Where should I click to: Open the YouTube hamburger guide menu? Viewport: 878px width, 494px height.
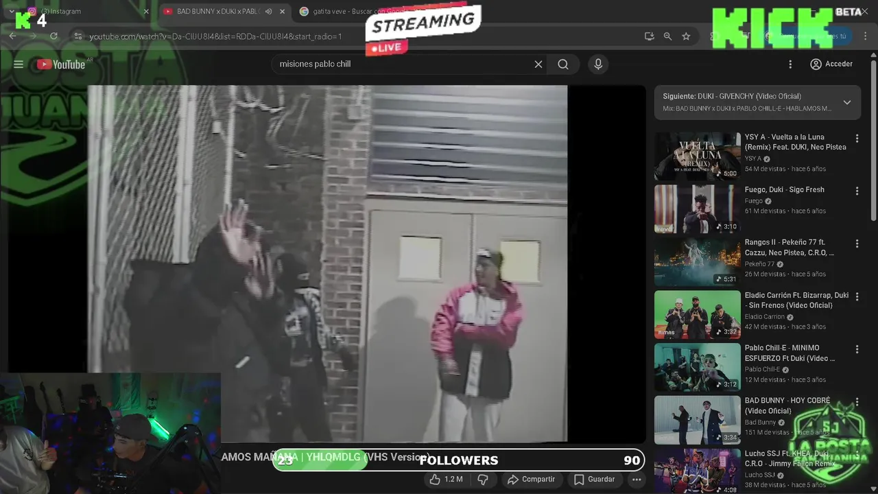19,64
